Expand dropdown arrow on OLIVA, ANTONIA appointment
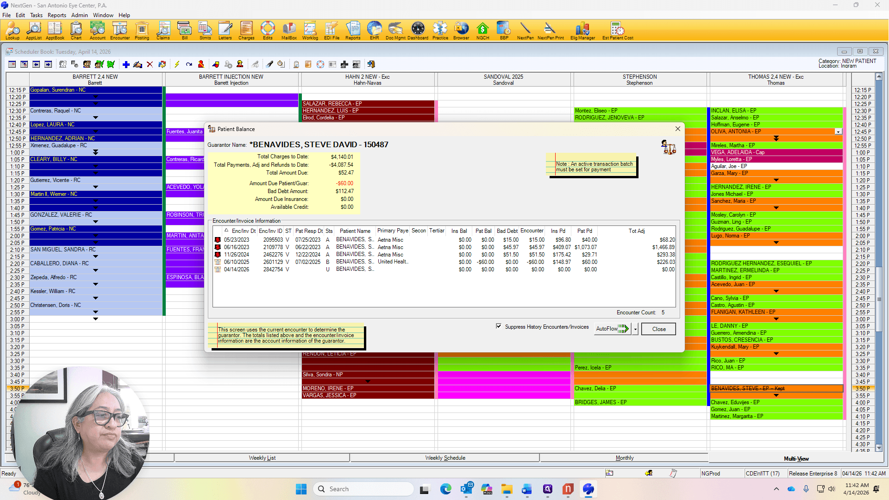This screenshot has height=500, width=889. 838,132
